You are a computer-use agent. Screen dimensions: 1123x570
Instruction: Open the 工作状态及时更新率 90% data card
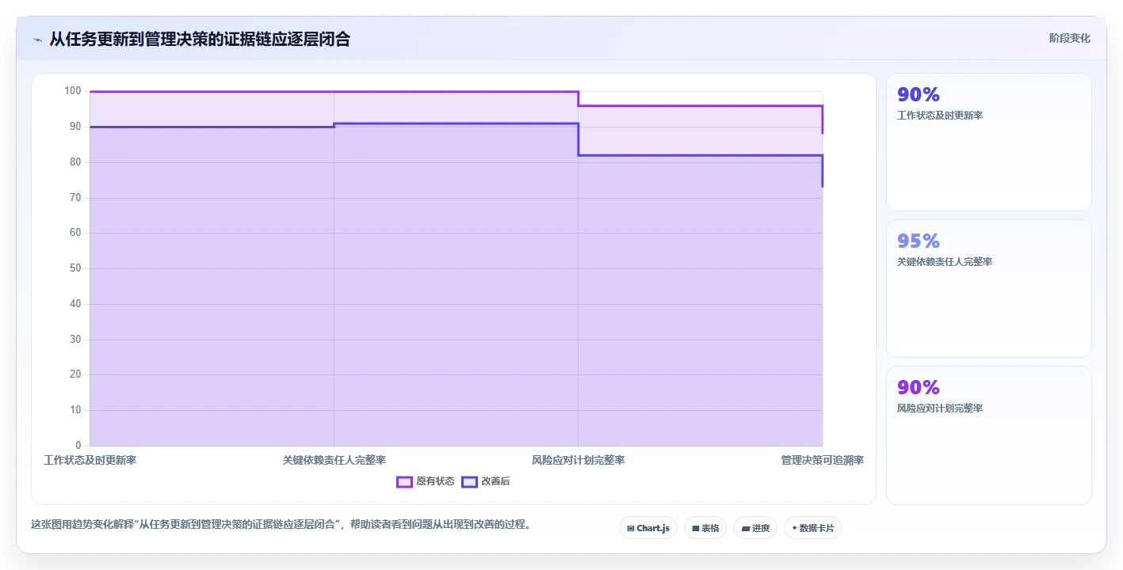[989, 142]
